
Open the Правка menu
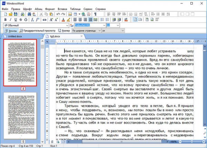(16, 9)
